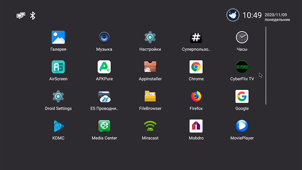
Task: Launch CyberFlix TV app
Action: coord(242,67)
